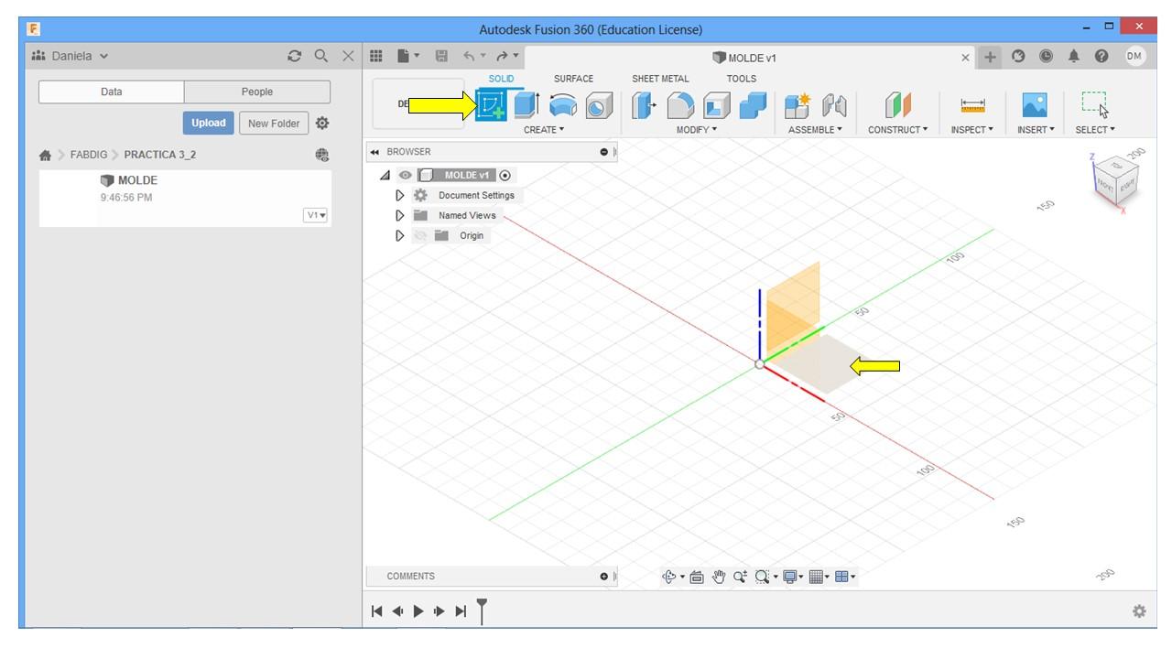This screenshot has height=659, width=1172.
Task: Open data panel settings gear
Action: click(322, 123)
